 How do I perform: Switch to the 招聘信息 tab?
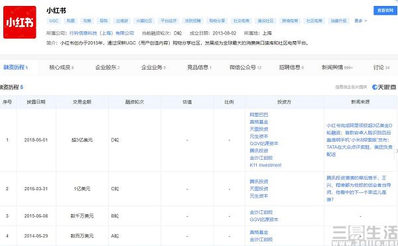[x=291, y=67]
